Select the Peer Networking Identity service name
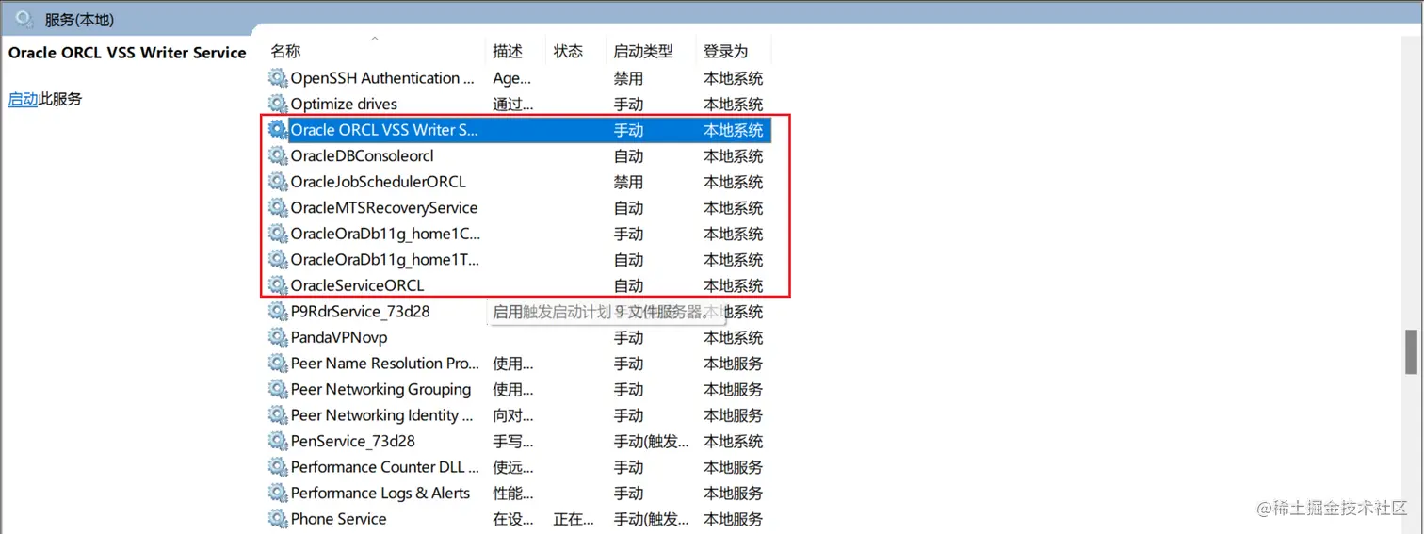This screenshot has width=1424, height=534. click(381, 414)
